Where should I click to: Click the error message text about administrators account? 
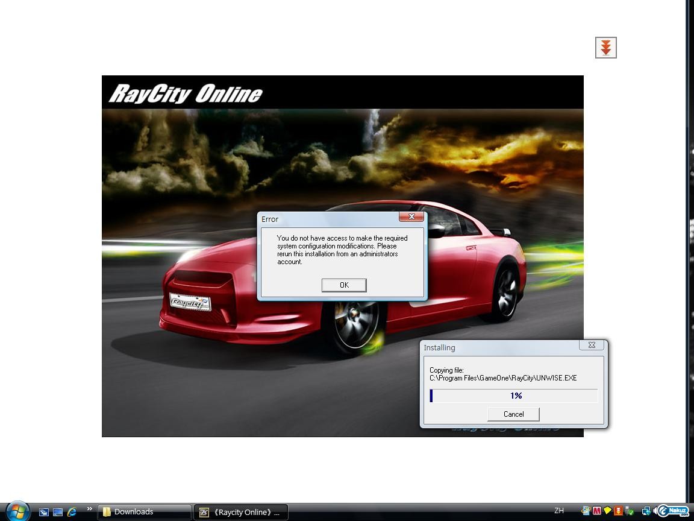click(x=342, y=250)
